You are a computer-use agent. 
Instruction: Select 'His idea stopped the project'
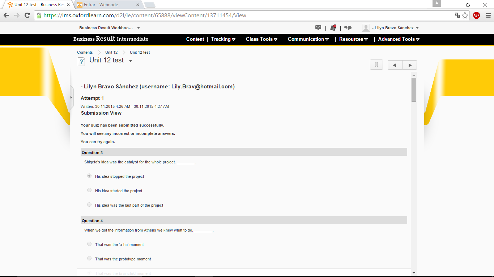tap(89, 176)
